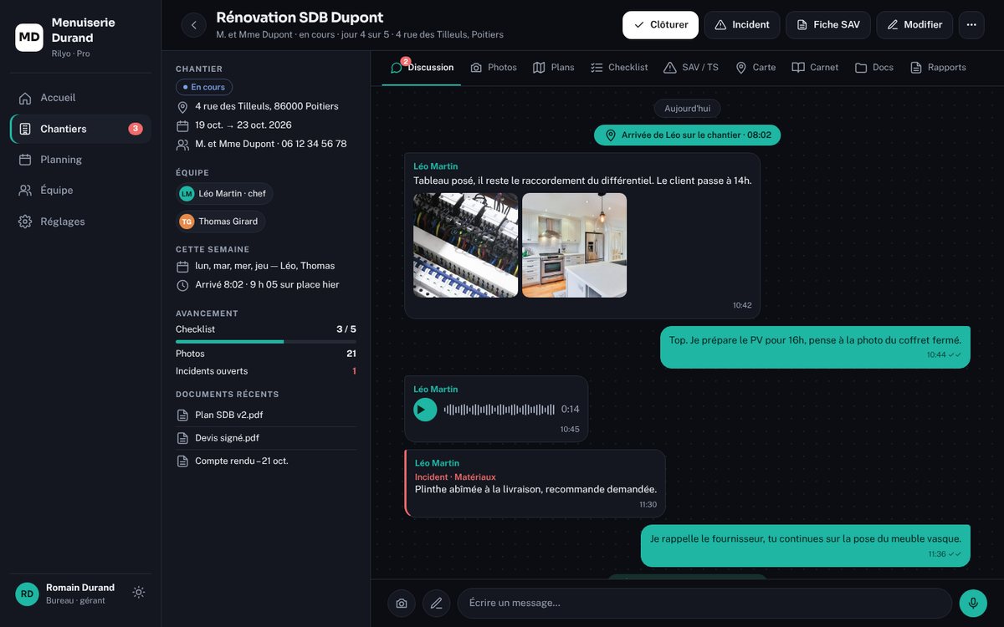Open Planning in the sidebar
Screen dimensions: 1004x627
(x=80, y=160)
